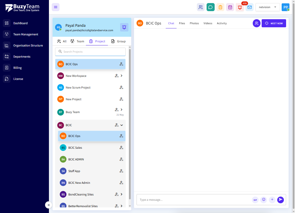
Task: Open the blue mail envelope icon
Action: (x=249, y=7)
